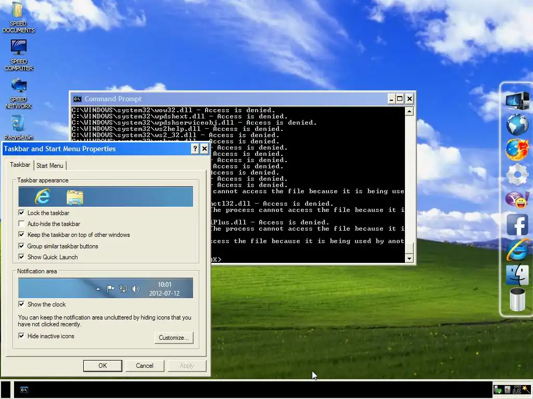The image size is (533, 399).
Task: Click the Cancel button
Action: click(x=145, y=366)
